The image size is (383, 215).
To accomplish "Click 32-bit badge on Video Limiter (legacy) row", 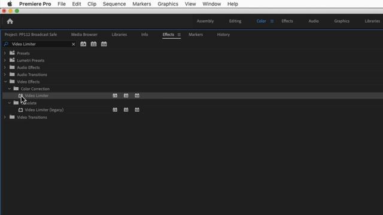I will click(126, 110).
